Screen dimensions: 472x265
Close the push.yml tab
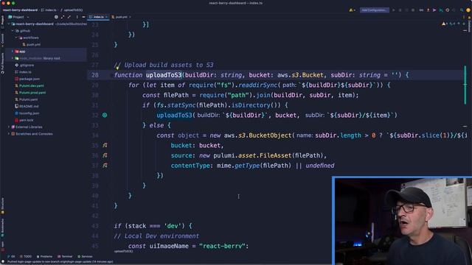click(x=130, y=17)
